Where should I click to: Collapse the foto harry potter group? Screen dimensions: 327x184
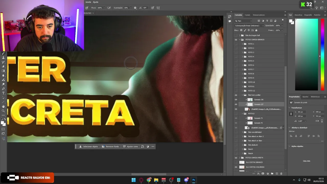(x=242, y=95)
